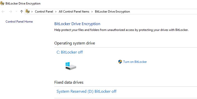Open Control Panel Home link
The height and width of the screenshot is (99, 197).
pyautogui.click(x=19, y=22)
